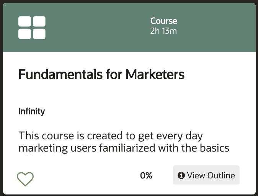Click the bottom-left square of grid icon
This screenshot has width=258, height=196.
[x=24, y=34]
